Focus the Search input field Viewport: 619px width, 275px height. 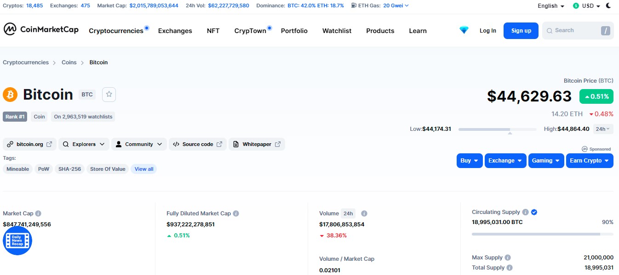pyautogui.click(x=578, y=31)
